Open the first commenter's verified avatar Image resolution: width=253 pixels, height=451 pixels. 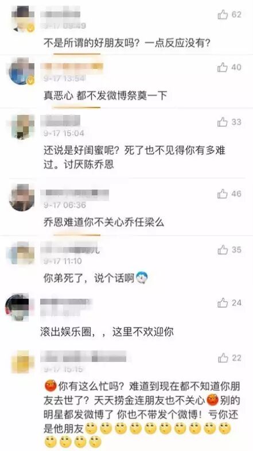point(23,19)
